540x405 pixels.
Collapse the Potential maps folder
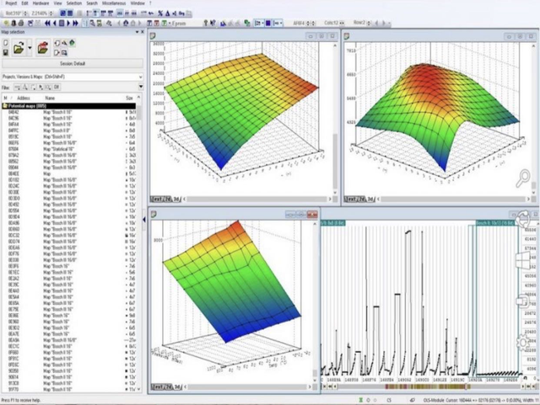point(5,106)
